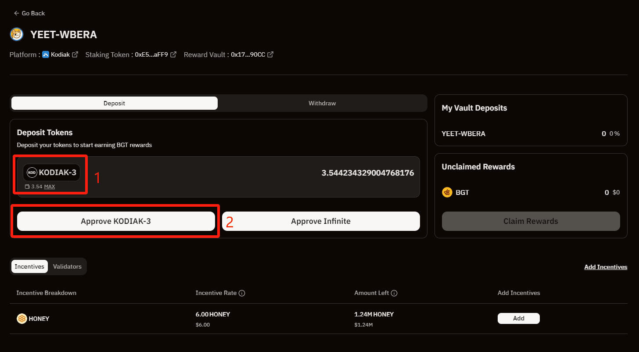The image size is (639, 352).
Task: Click the BGT bee token icon
Action: click(447, 192)
